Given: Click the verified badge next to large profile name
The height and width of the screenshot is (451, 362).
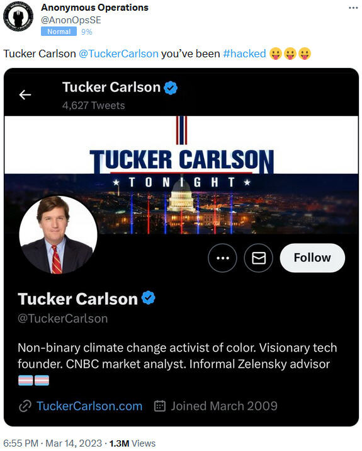Looking at the screenshot, I should tap(149, 298).
